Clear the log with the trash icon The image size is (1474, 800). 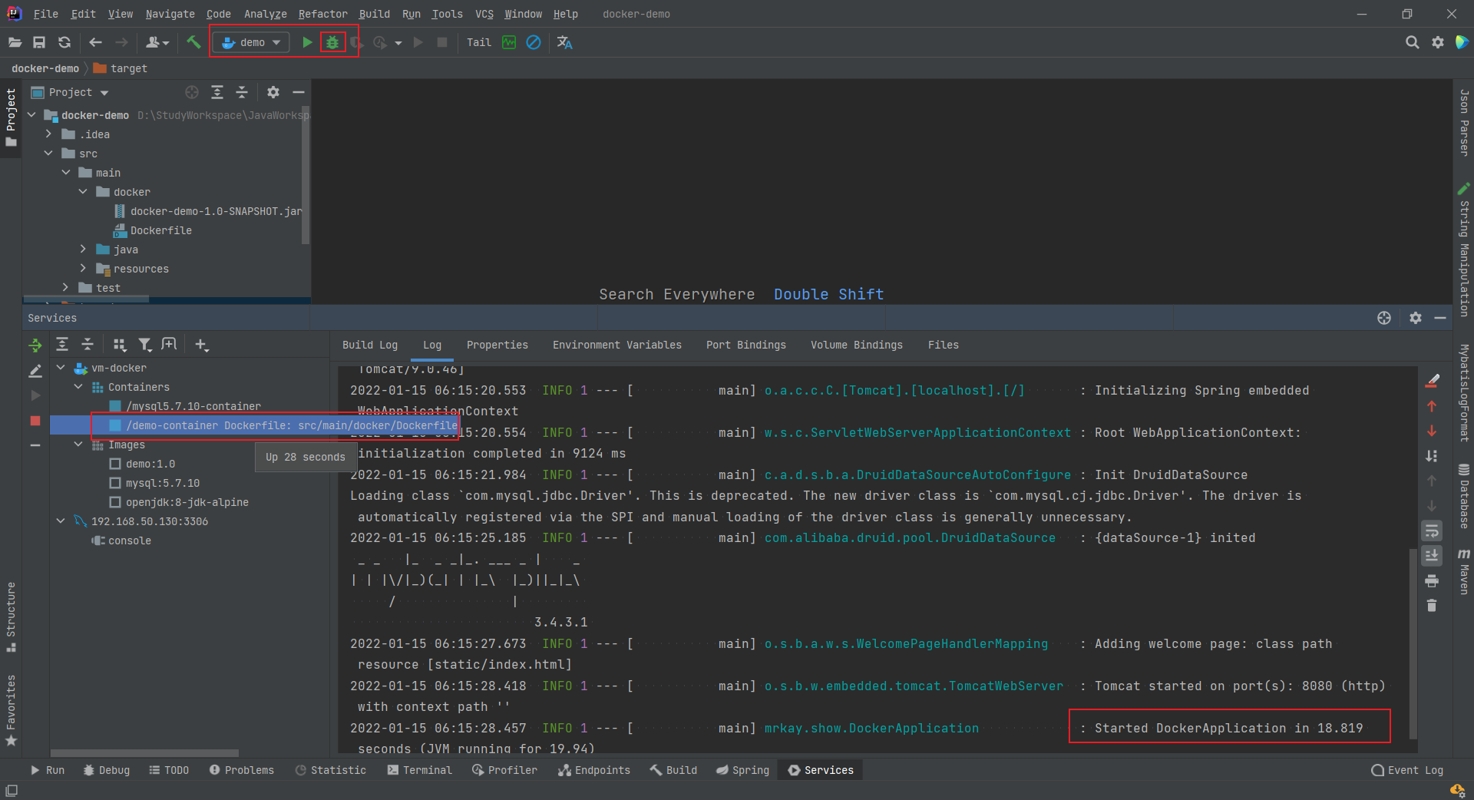pyautogui.click(x=1432, y=606)
